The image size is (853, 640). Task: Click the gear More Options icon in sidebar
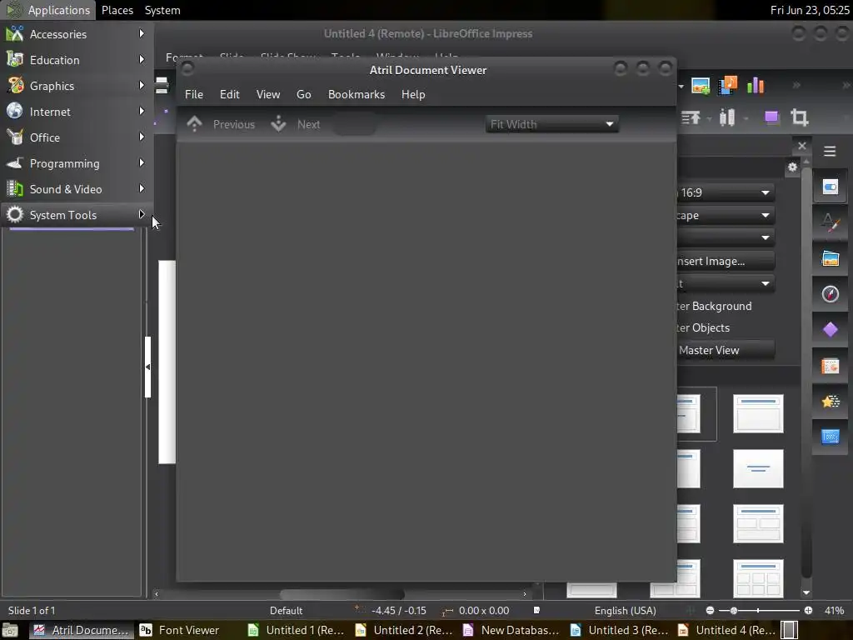click(793, 167)
